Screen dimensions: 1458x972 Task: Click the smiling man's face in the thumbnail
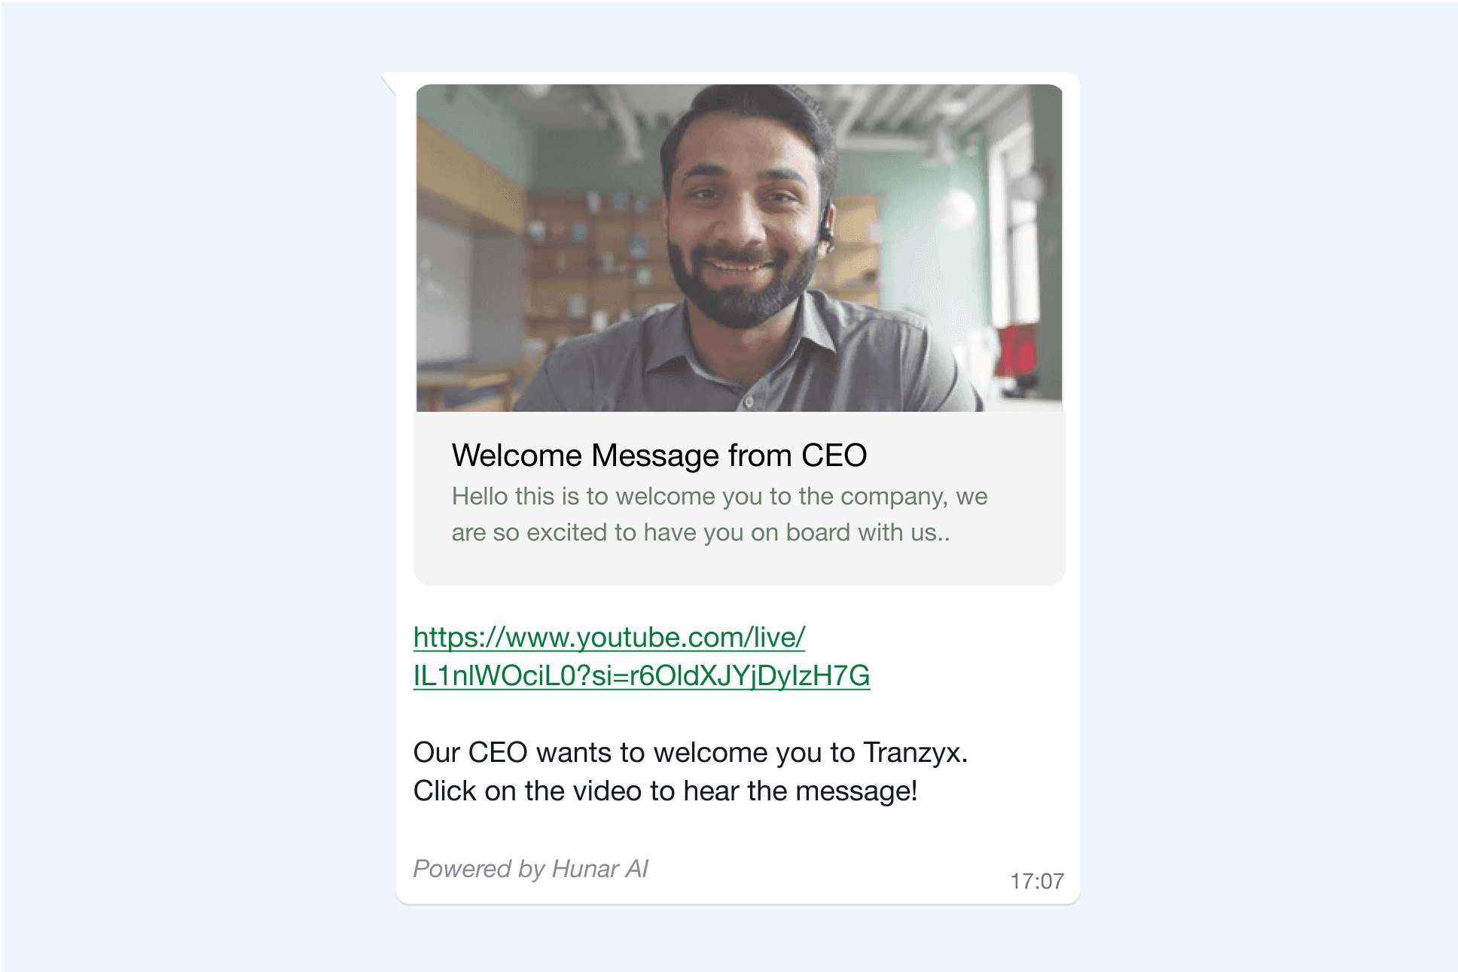point(742,218)
